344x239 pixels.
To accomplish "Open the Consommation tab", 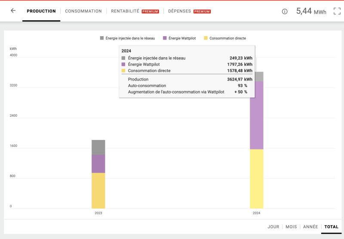I will pyautogui.click(x=83, y=11).
